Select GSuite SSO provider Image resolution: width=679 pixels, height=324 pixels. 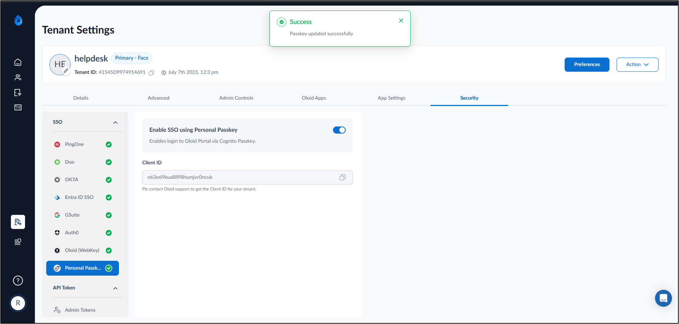[83, 215]
